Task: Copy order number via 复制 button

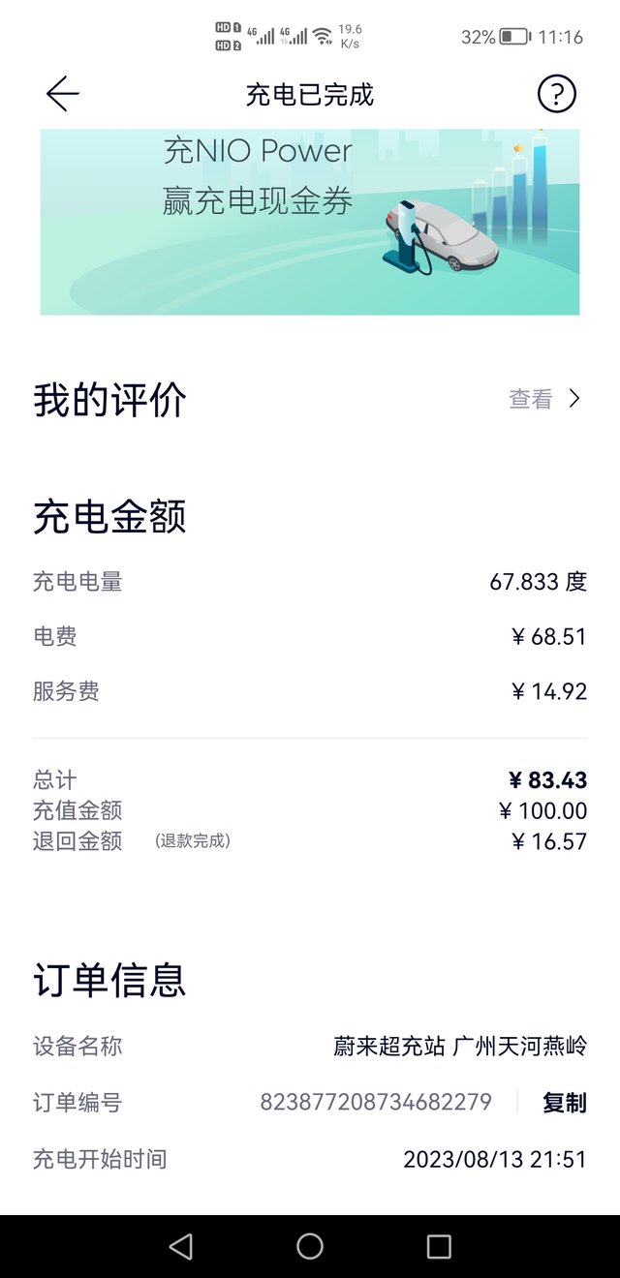Action: (563, 1103)
